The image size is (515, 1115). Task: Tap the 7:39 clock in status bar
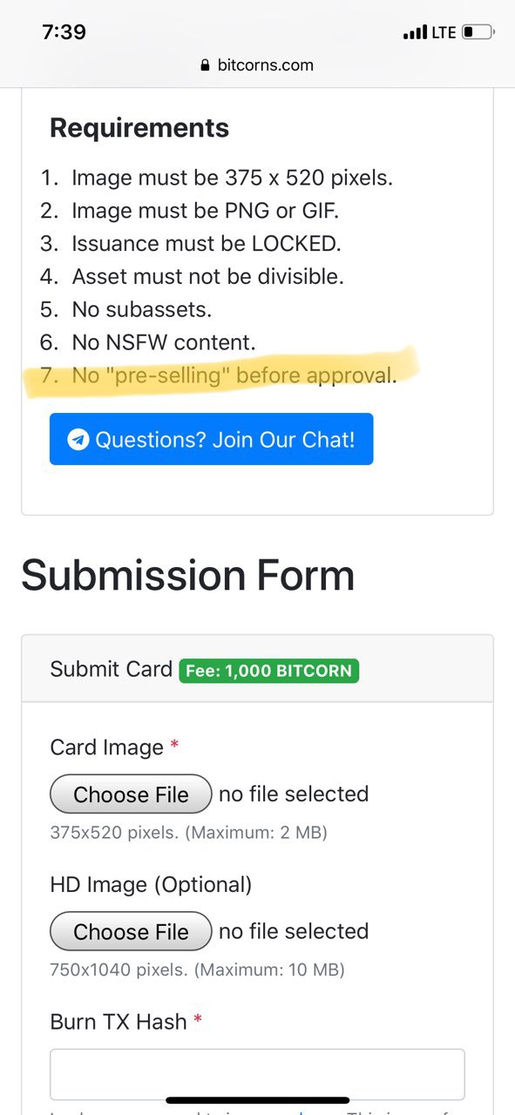click(64, 32)
